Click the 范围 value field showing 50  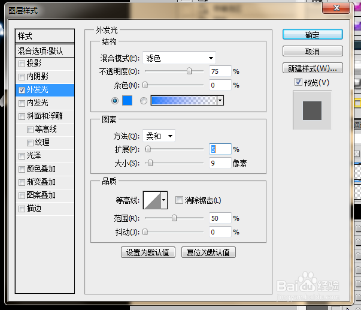[220, 218]
